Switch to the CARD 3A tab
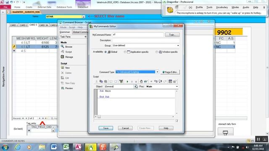 pos(44,25)
